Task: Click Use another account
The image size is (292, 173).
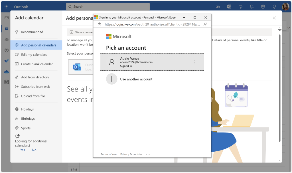Action: click(136, 79)
